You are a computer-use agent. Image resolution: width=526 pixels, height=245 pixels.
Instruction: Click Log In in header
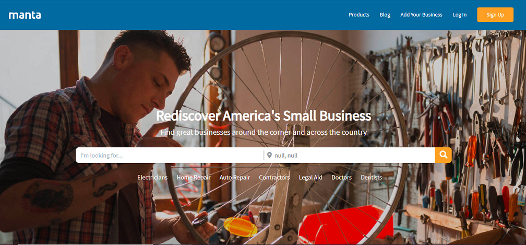[x=460, y=15]
